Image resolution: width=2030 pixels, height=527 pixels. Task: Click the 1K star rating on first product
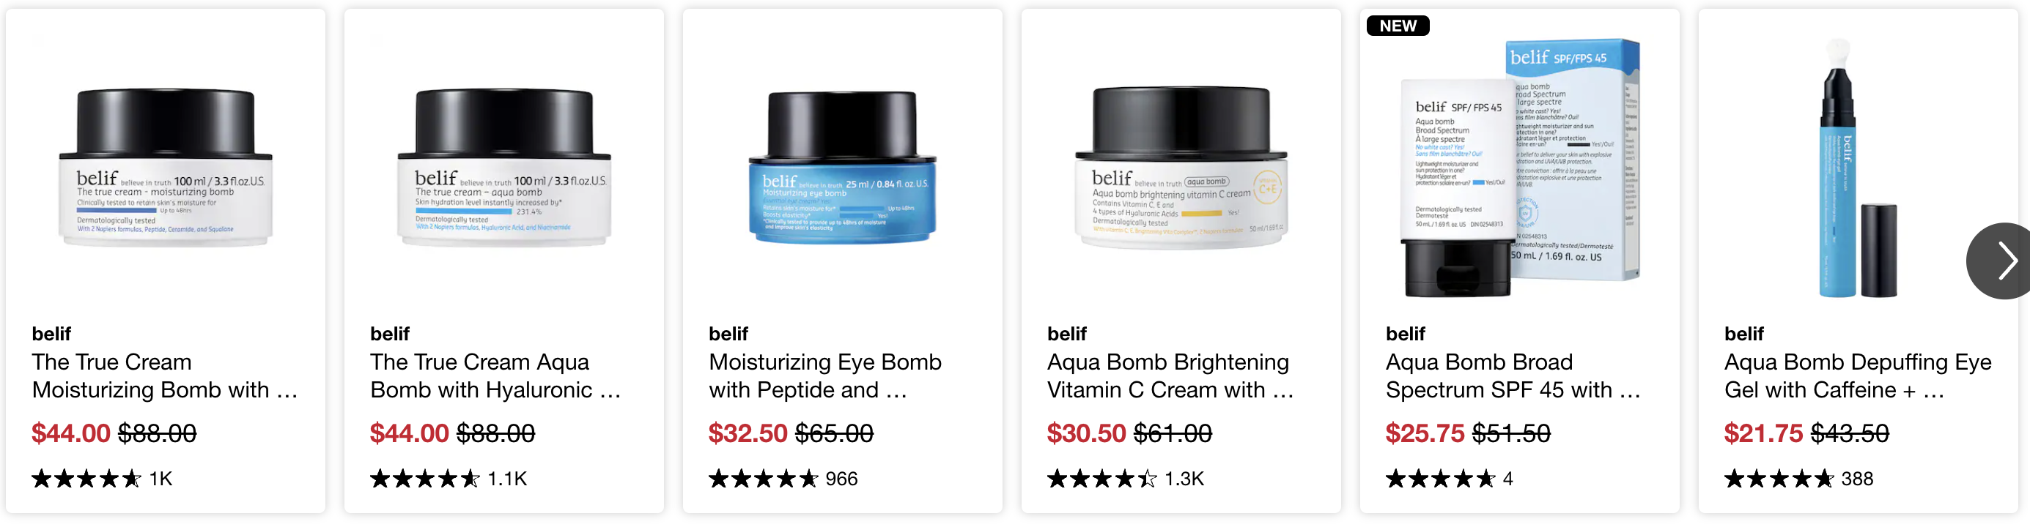102,478
